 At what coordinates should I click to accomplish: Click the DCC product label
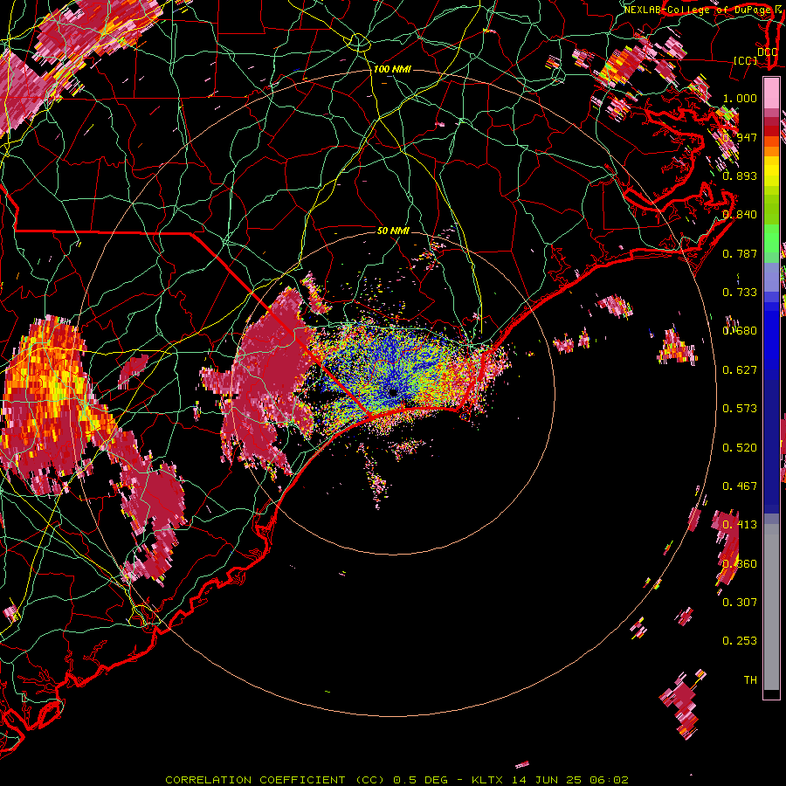click(x=768, y=52)
